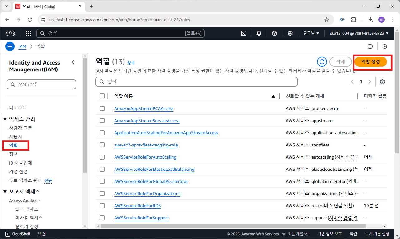Click the 정보 link next to 역할

pyautogui.click(x=131, y=63)
